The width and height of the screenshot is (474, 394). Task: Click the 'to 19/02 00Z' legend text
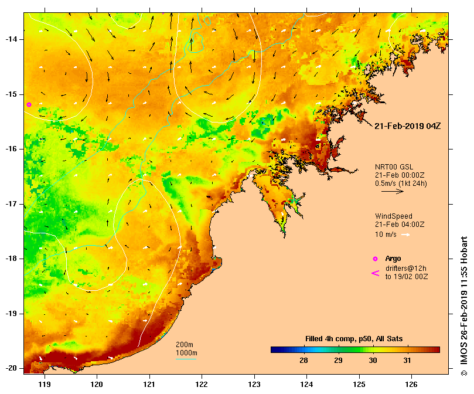[x=406, y=277]
